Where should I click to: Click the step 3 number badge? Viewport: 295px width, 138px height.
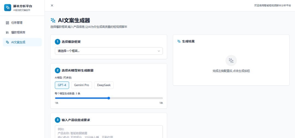58,120
